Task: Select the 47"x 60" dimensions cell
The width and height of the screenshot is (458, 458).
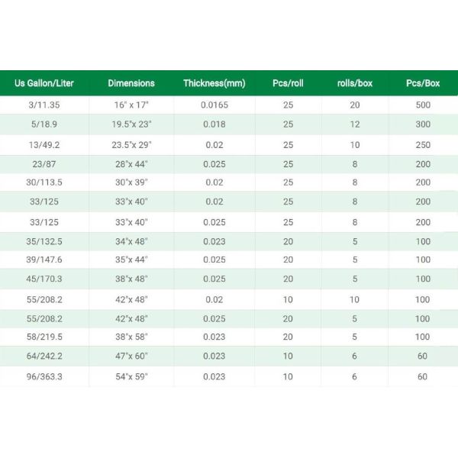Action: coord(131,356)
